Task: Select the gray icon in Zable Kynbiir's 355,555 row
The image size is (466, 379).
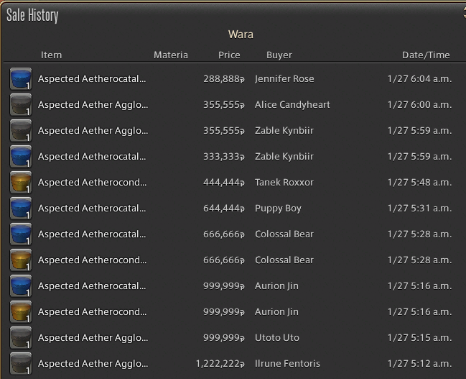Action: click(x=21, y=131)
